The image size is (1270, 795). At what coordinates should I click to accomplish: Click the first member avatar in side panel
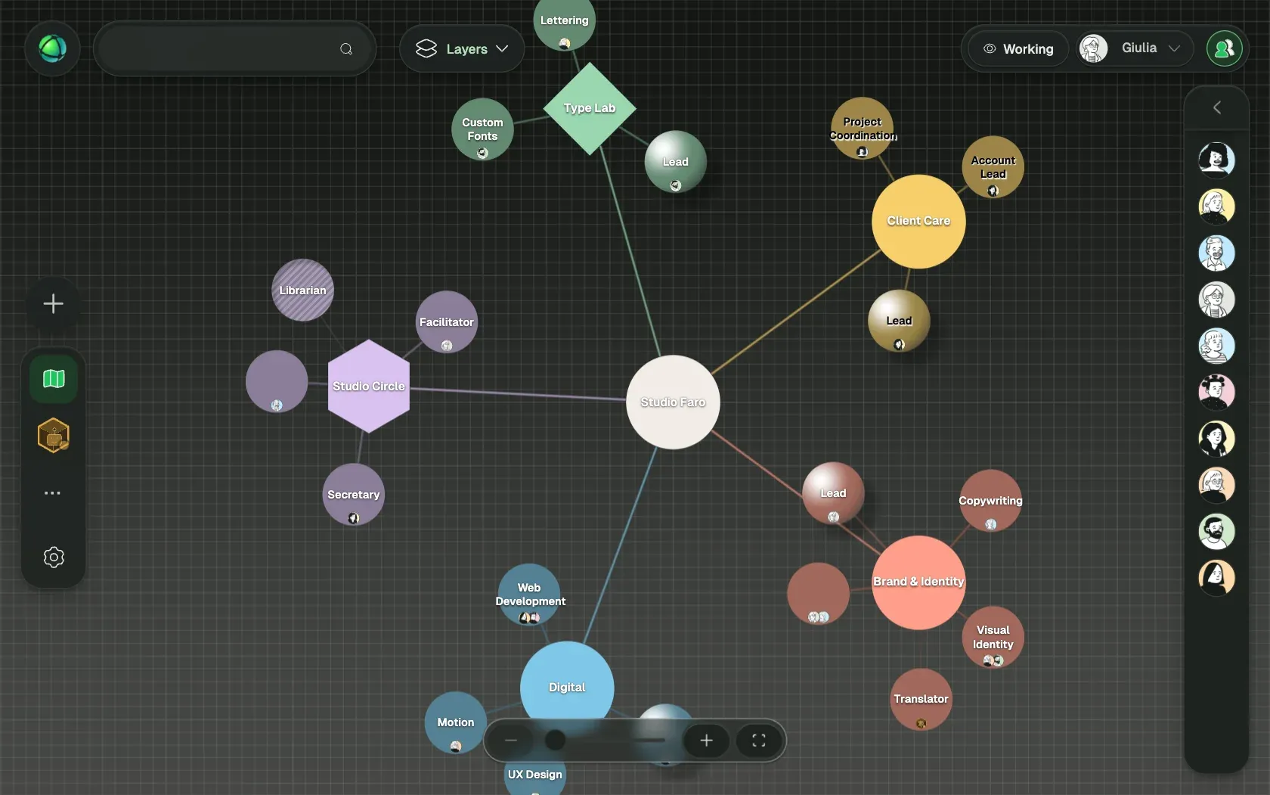point(1216,160)
